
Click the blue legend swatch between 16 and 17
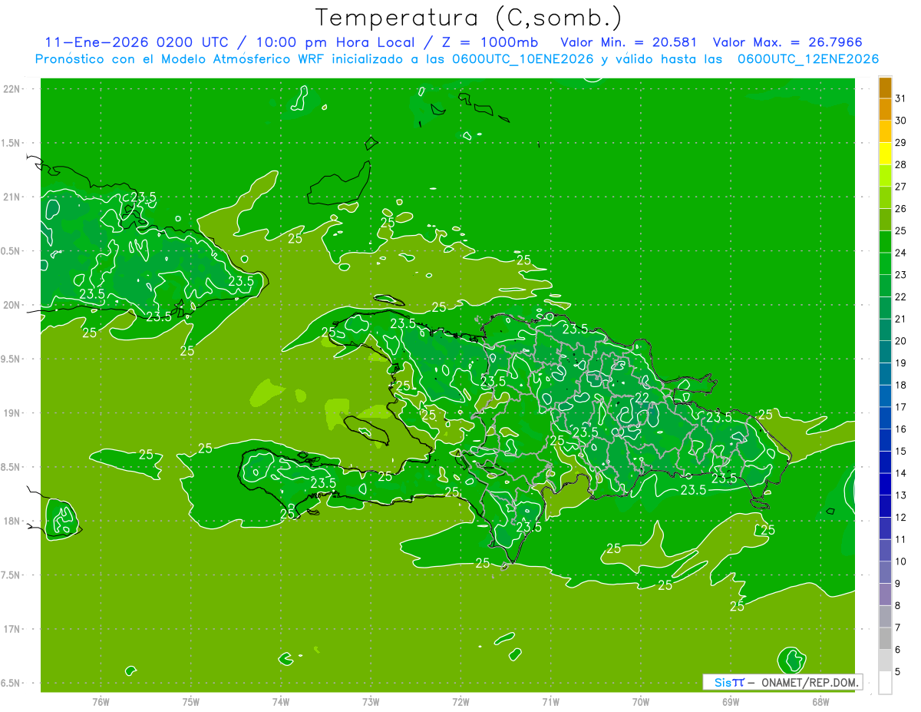point(885,418)
